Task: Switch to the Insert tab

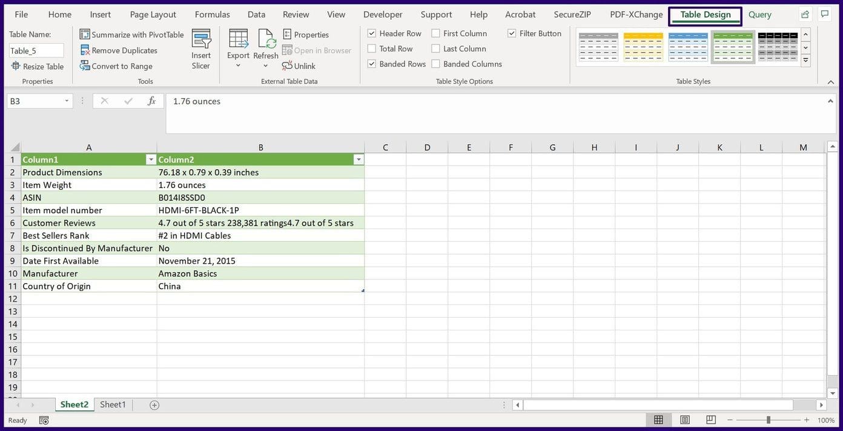Action: click(x=101, y=15)
